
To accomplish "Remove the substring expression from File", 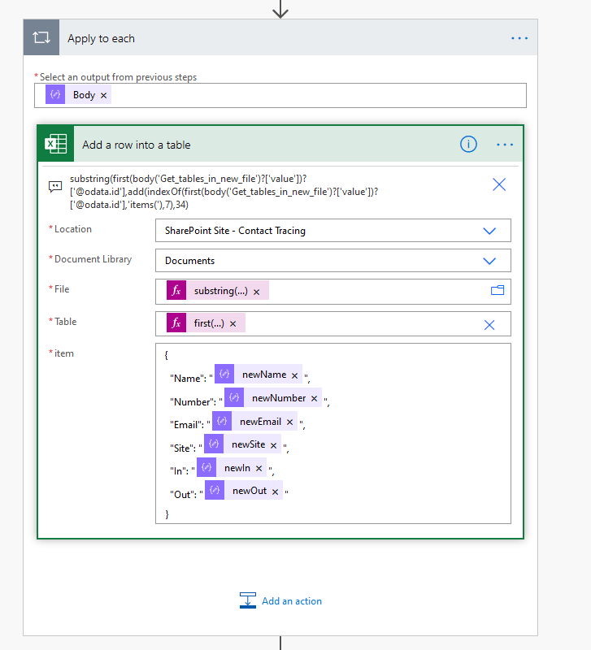I will point(256,292).
